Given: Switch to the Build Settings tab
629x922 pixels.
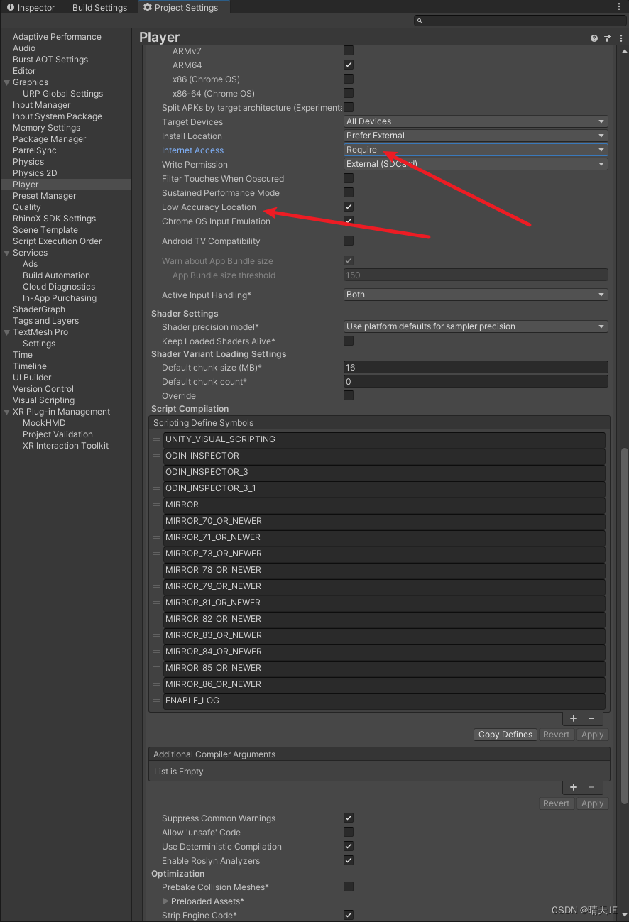Looking at the screenshot, I should pyautogui.click(x=99, y=7).
